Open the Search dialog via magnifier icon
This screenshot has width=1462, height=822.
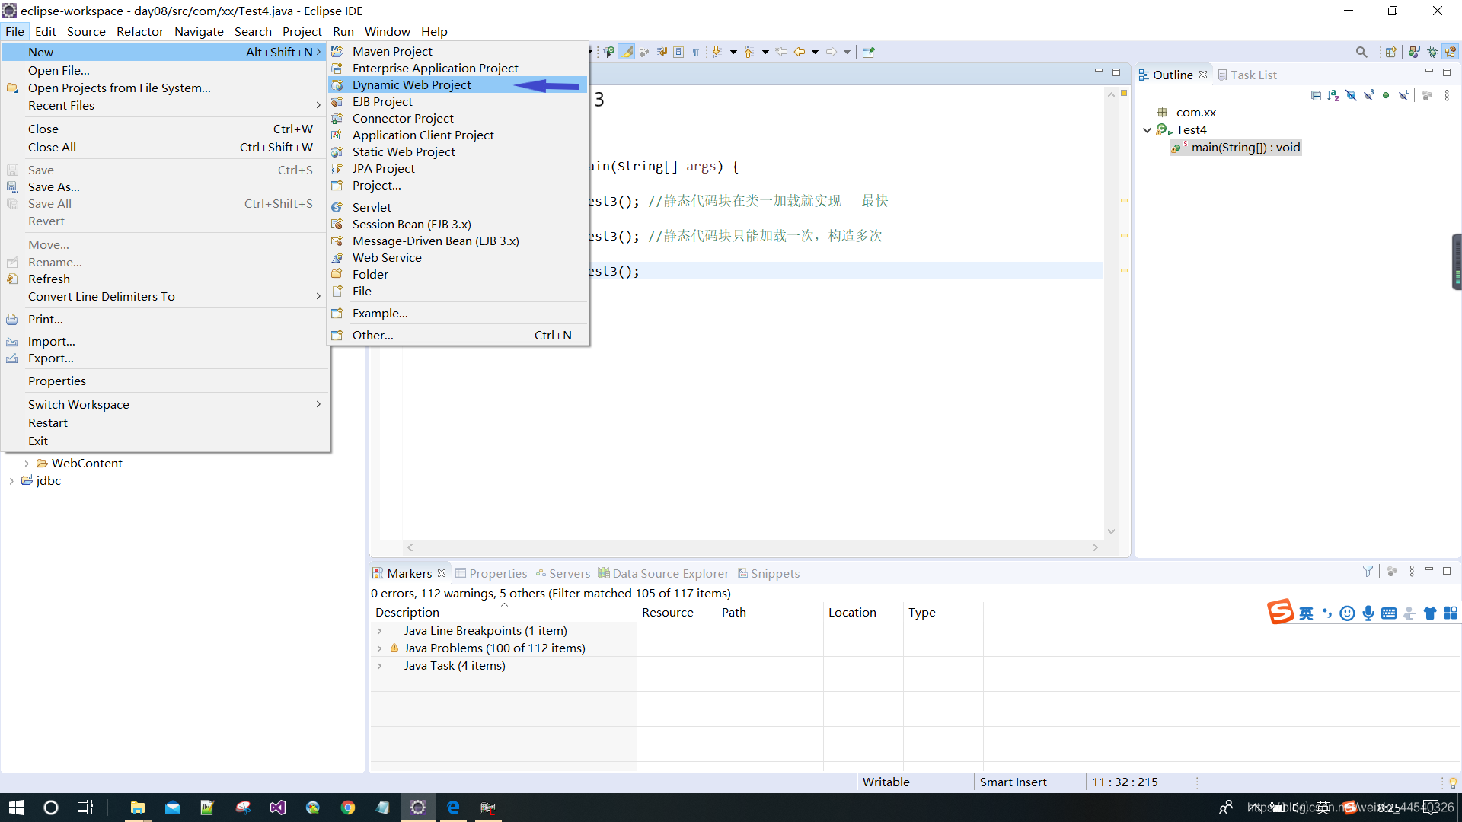click(1361, 51)
